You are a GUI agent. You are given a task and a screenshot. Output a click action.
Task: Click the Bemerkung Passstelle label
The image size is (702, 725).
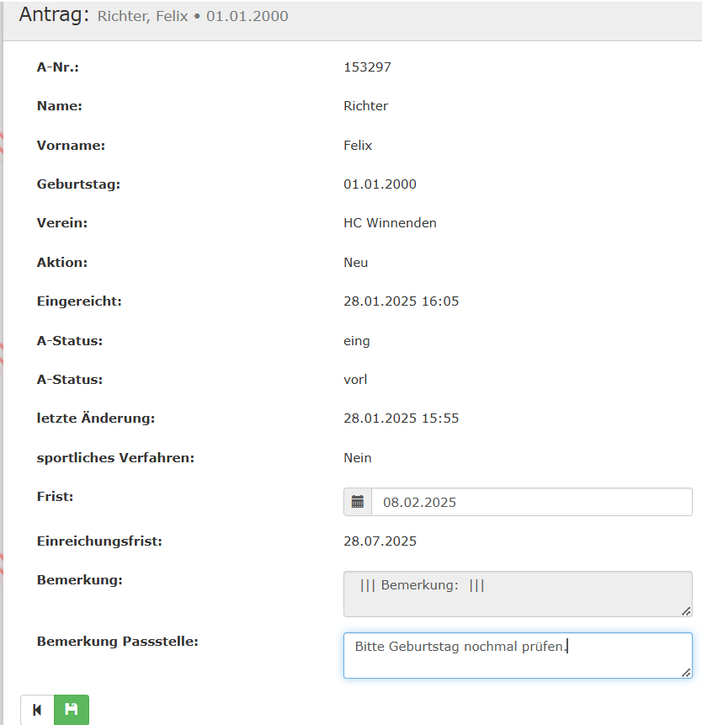coord(117,642)
